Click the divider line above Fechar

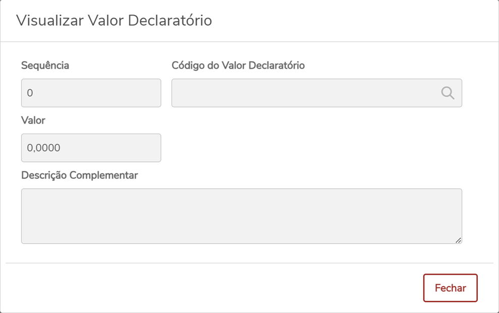tap(249, 263)
